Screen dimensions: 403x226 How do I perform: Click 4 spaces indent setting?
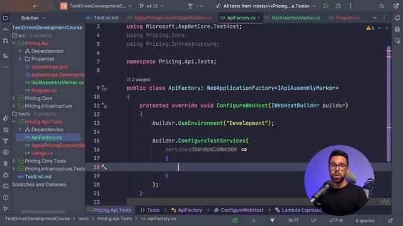point(365,220)
